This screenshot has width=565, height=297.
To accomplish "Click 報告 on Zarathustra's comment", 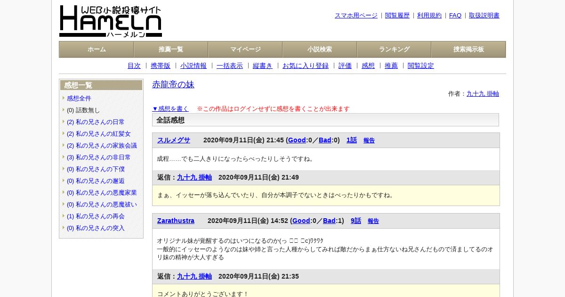I will click(x=373, y=221).
